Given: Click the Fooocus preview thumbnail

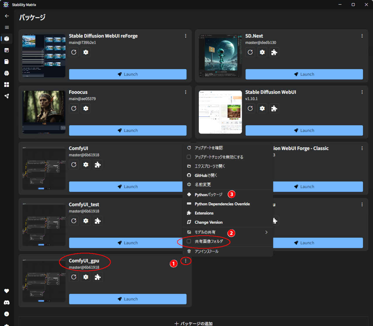Looking at the screenshot, I should point(44,112).
